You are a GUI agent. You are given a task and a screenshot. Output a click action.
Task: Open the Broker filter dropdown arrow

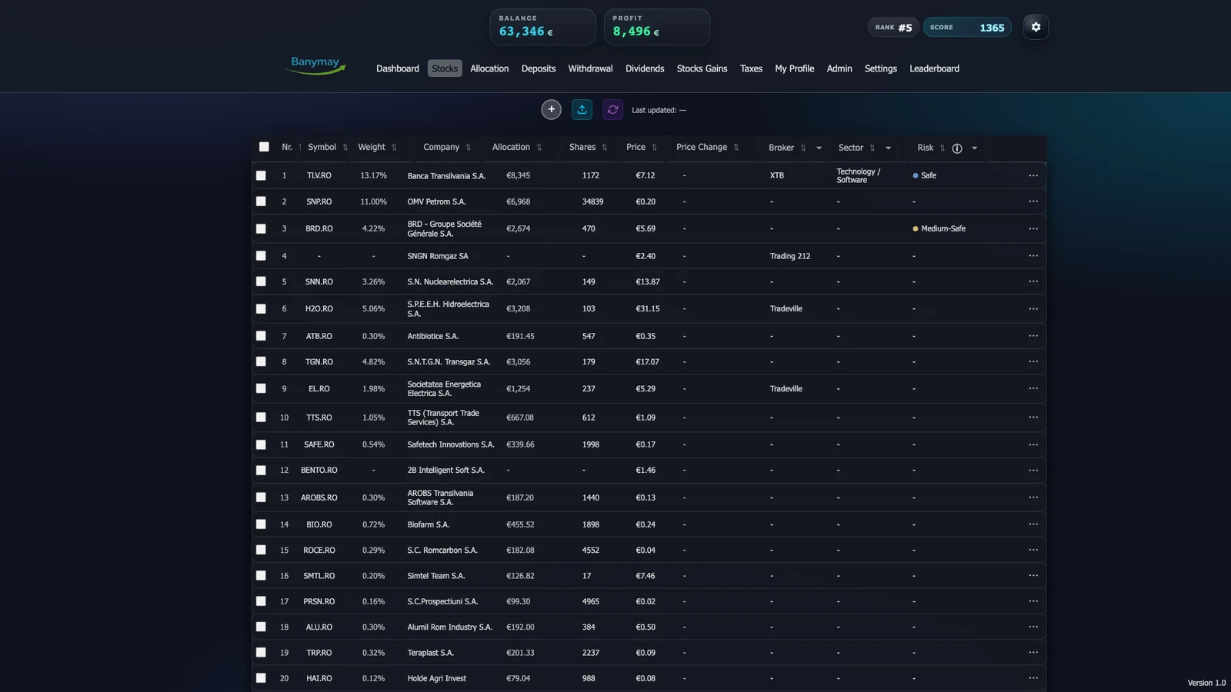coord(819,148)
